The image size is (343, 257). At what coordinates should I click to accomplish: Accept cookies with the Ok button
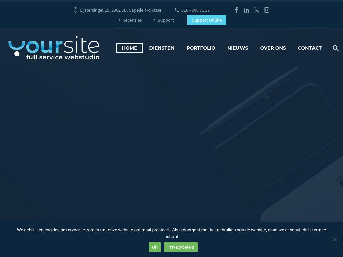pos(154,247)
